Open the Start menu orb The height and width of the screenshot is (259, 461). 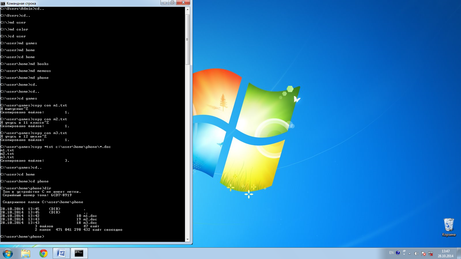point(8,254)
